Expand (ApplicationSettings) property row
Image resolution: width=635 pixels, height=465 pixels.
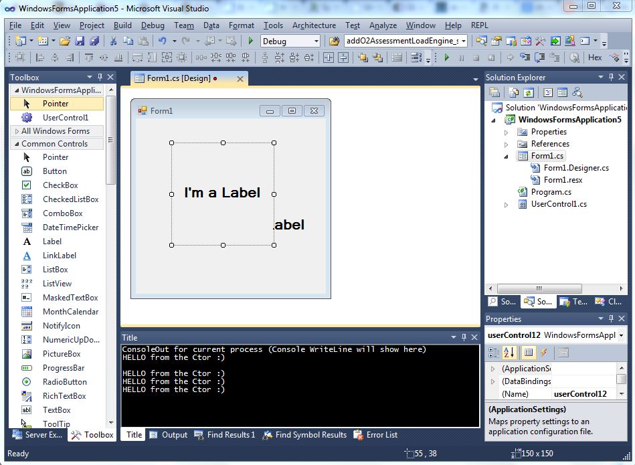tap(493, 369)
